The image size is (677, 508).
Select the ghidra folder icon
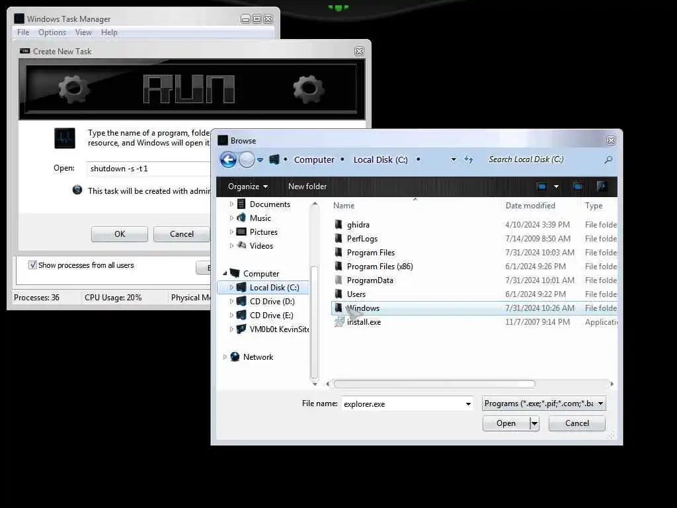point(338,225)
